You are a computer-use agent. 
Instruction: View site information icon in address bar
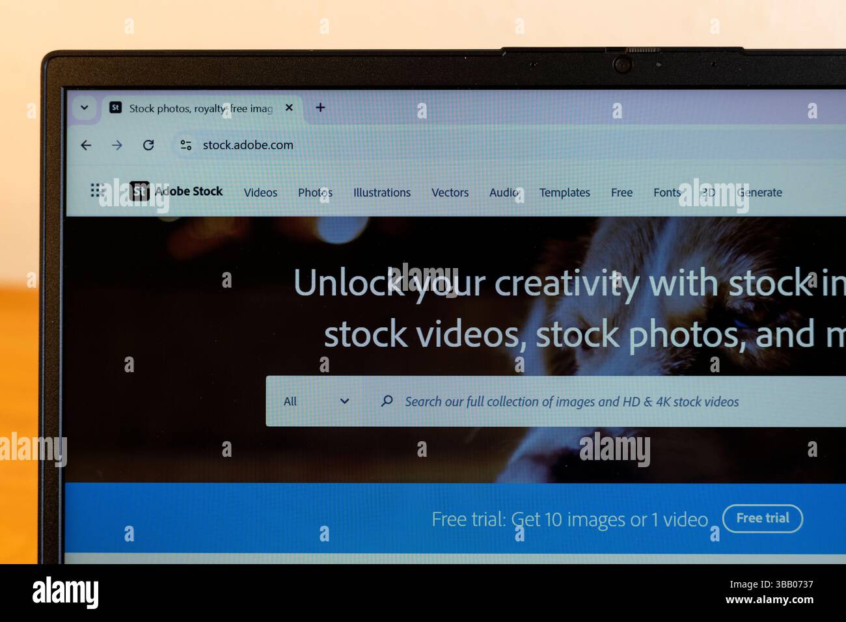coord(186,145)
